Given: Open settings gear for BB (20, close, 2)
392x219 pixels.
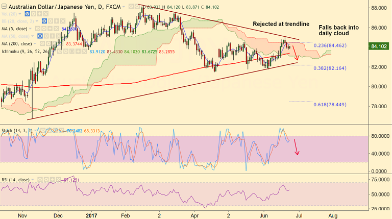Looking at the screenshot, I should coord(51,21).
